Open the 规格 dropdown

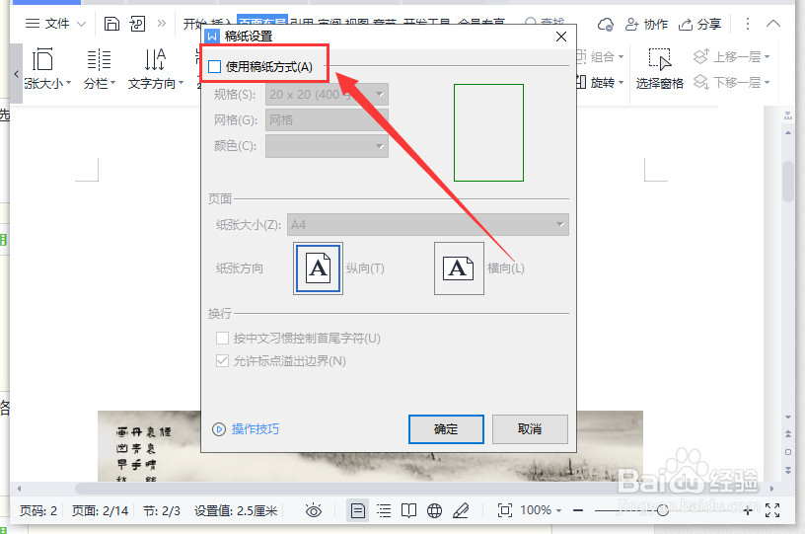point(328,95)
